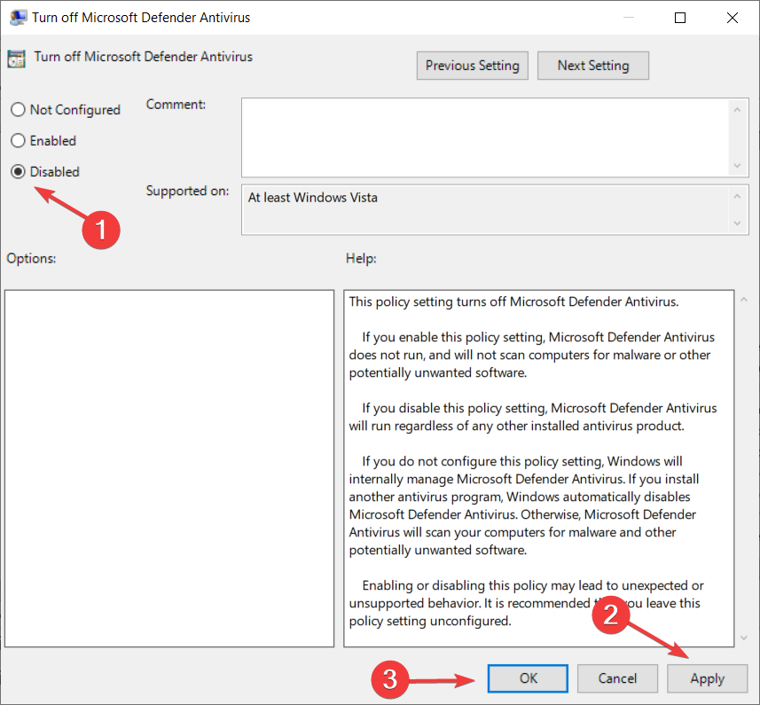The image size is (760, 705).
Task: Click the Comment box scroll down arrow
Action: tap(737, 166)
